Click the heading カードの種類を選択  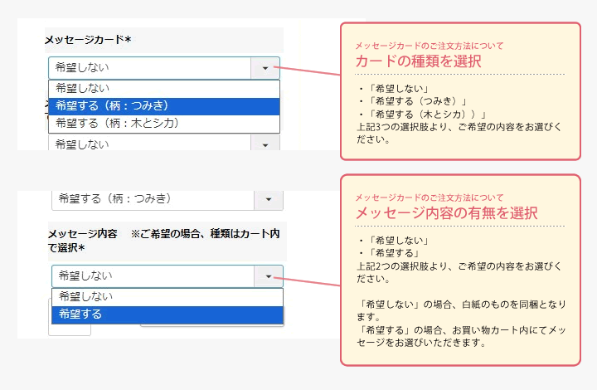pos(419,61)
